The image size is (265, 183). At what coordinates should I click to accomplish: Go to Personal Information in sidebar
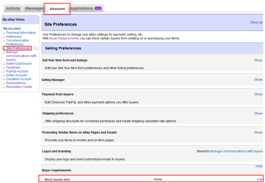click(x=21, y=33)
